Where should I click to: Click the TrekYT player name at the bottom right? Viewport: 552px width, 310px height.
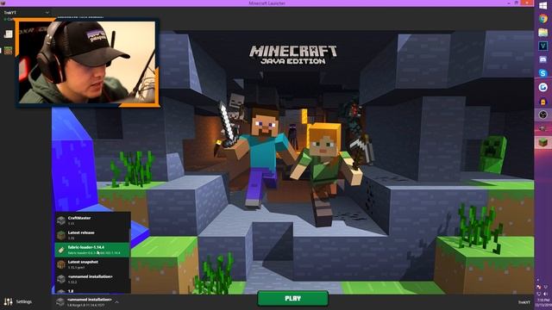coord(524,302)
